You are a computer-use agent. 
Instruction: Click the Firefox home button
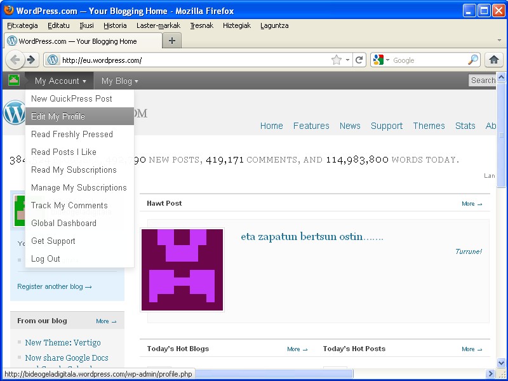click(494, 60)
